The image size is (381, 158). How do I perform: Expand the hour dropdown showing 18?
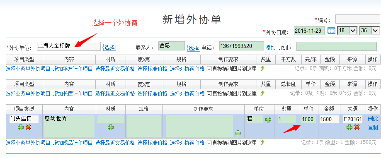347,31
